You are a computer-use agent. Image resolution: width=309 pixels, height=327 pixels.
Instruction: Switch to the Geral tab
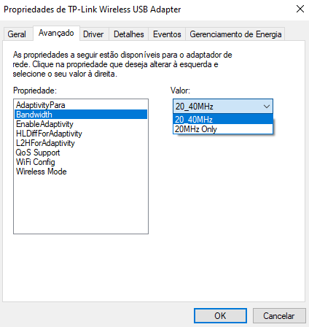point(17,34)
